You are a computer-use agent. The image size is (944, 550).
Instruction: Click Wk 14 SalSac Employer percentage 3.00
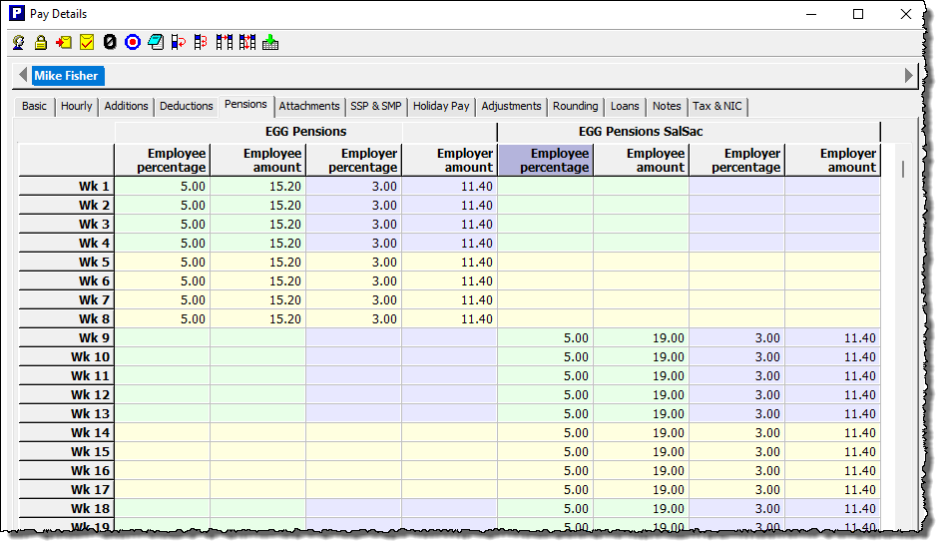736,432
